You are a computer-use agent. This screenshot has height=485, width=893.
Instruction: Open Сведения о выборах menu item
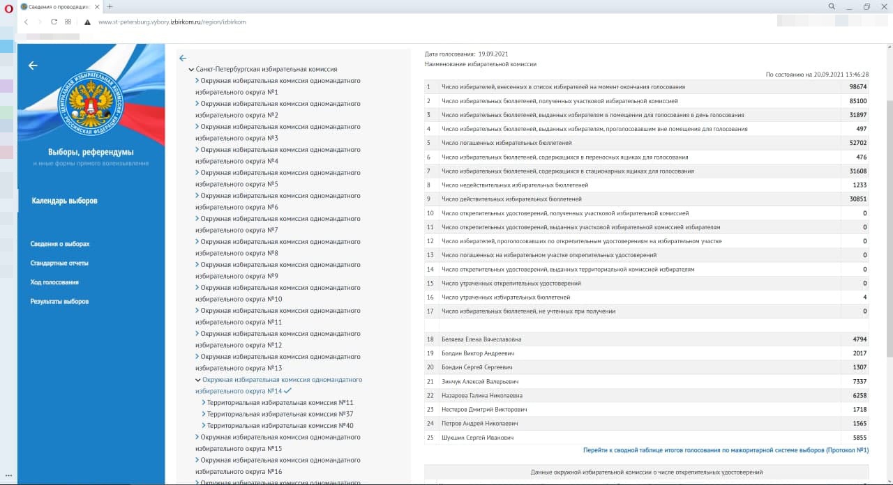click(x=60, y=244)
